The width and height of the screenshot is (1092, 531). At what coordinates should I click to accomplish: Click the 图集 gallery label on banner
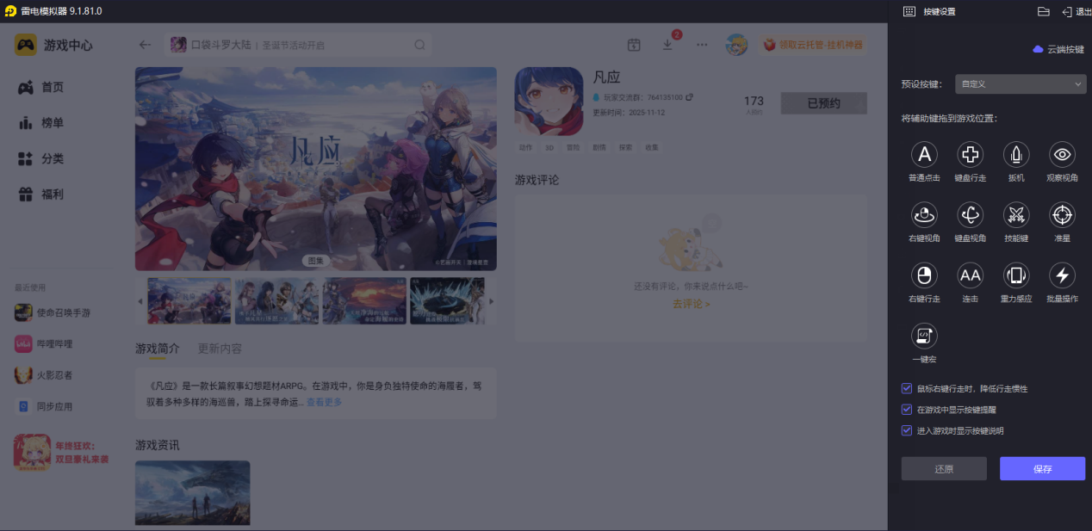tap(316, 261)
